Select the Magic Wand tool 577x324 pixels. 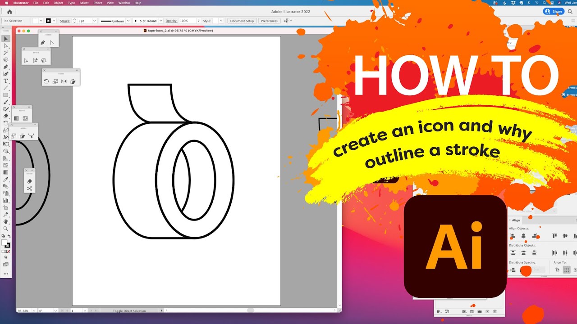(x=6, y=53)
